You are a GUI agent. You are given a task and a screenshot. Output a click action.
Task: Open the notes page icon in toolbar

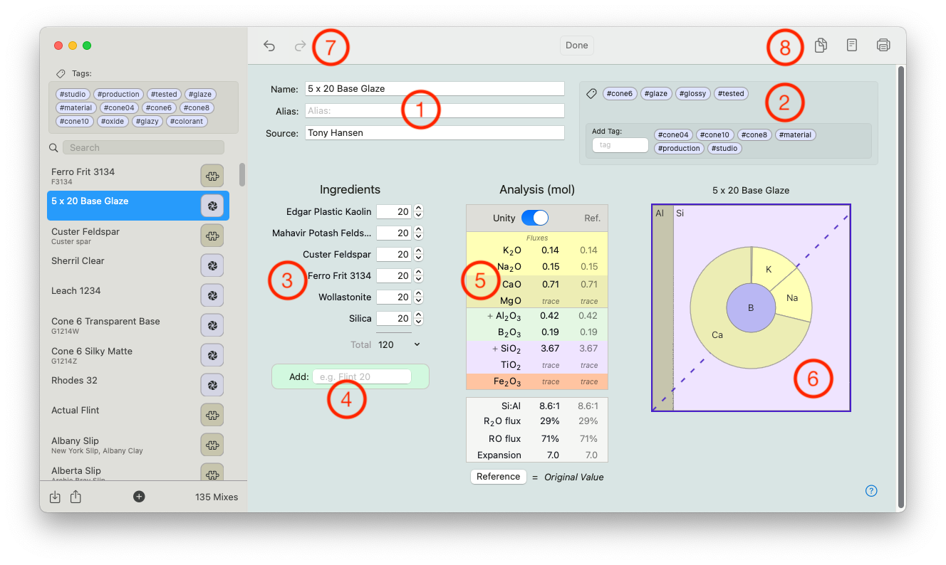click(852, 45)
